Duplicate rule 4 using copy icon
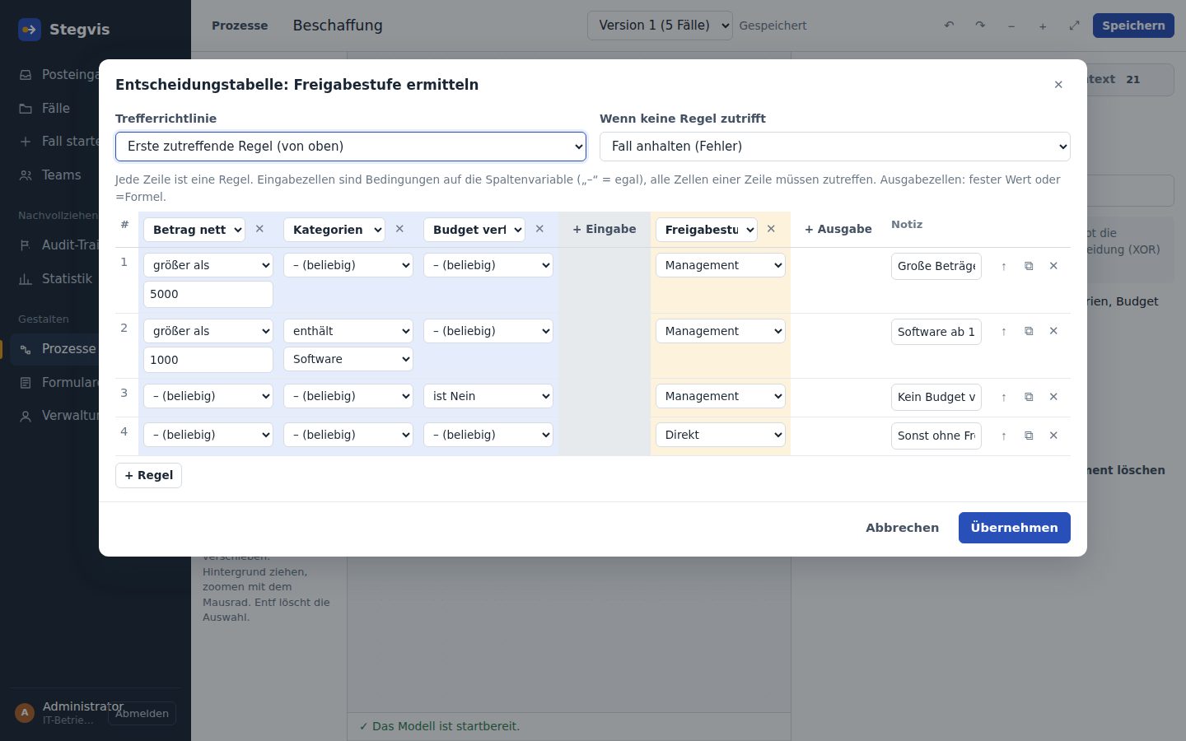Screen dimensions: 1186x741 tap(1029, 436)
